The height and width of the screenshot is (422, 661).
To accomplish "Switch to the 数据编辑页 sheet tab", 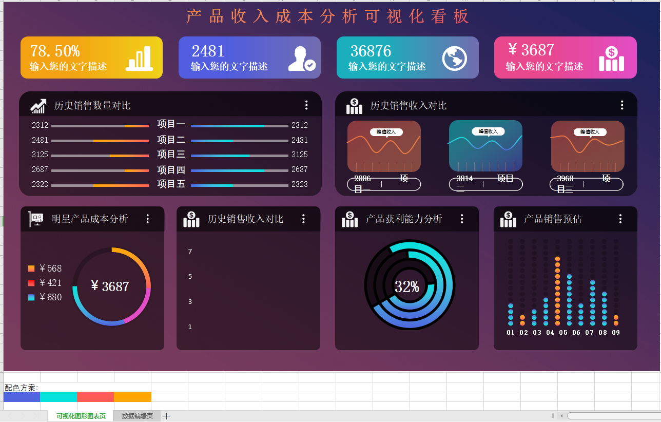I will point(136,416).
